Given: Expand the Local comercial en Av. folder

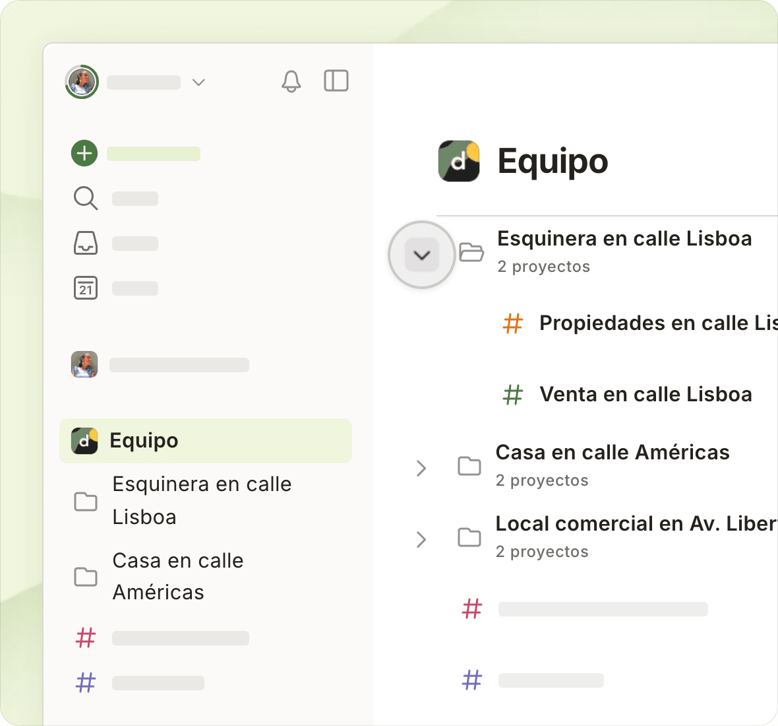Looking at the screenshot, I should click(421, 539).
